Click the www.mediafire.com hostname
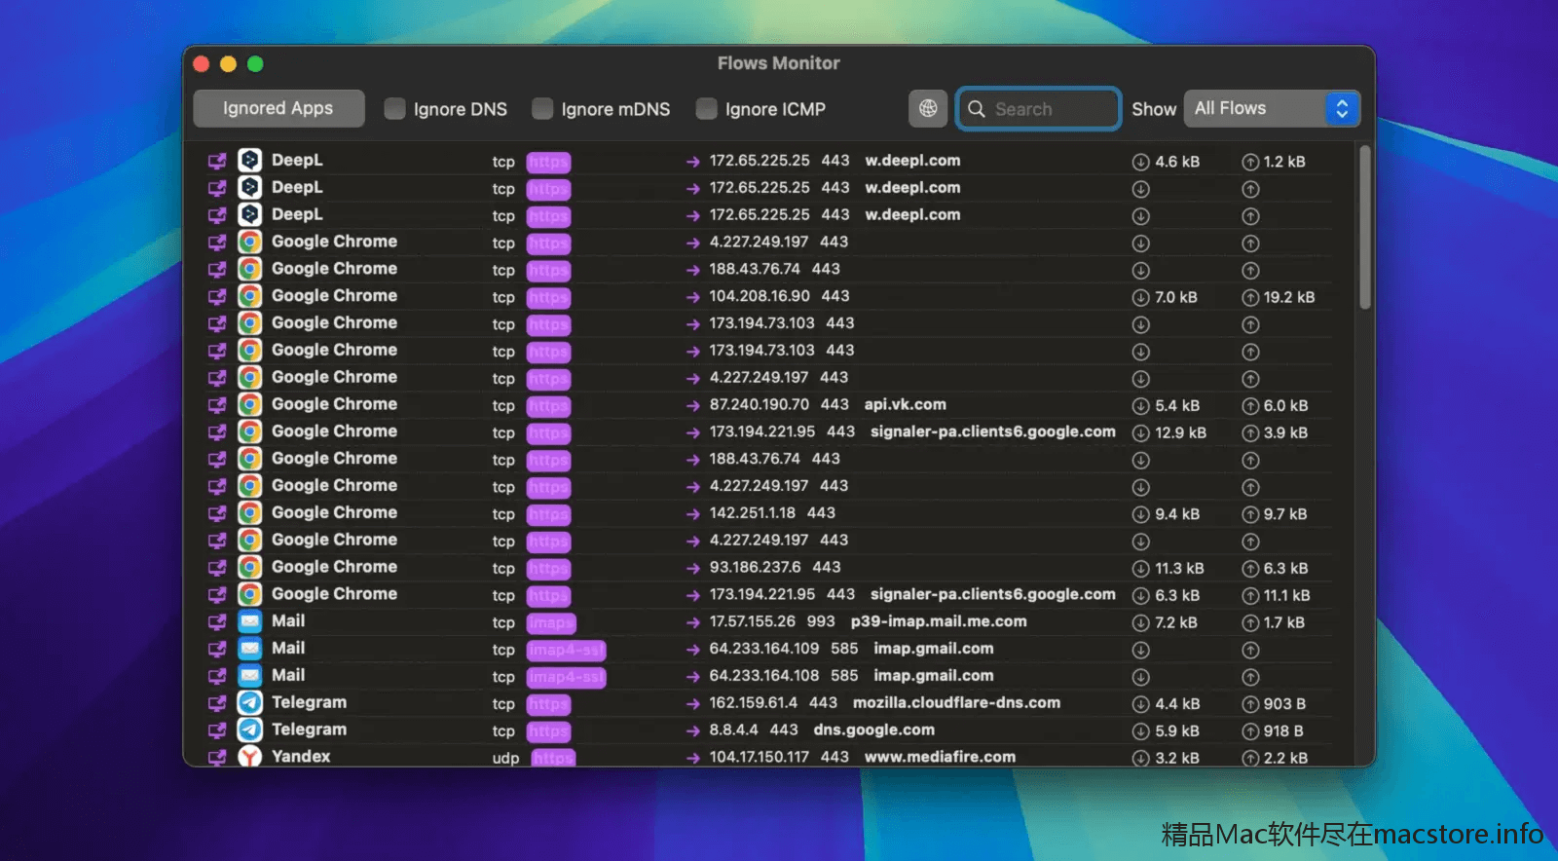Screen dimensions: 1558x861 (940, 757)
